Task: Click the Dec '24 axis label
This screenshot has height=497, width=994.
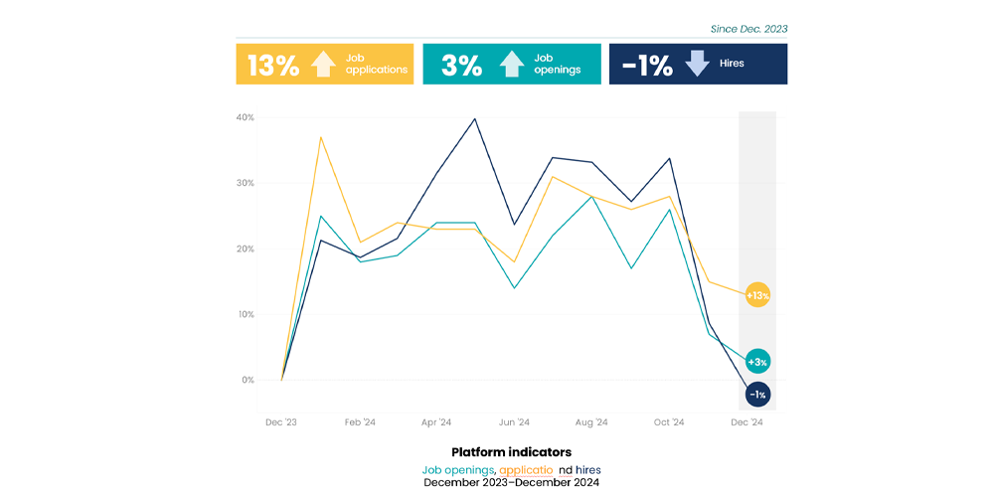Action: tap(746, 422)
